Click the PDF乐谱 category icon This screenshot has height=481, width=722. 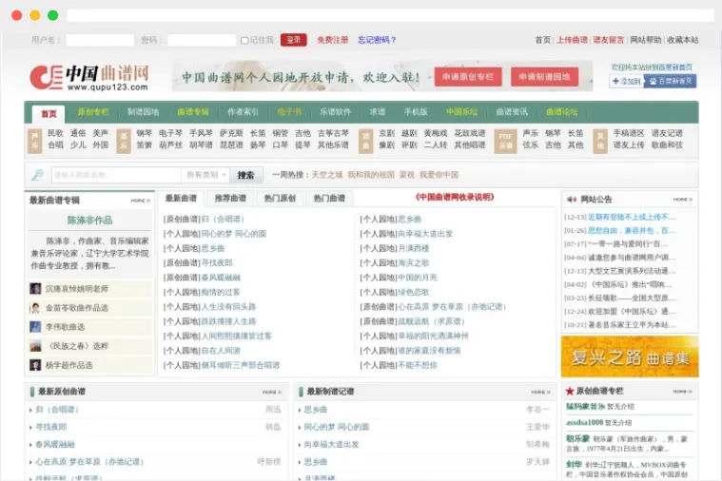[506, 140]
